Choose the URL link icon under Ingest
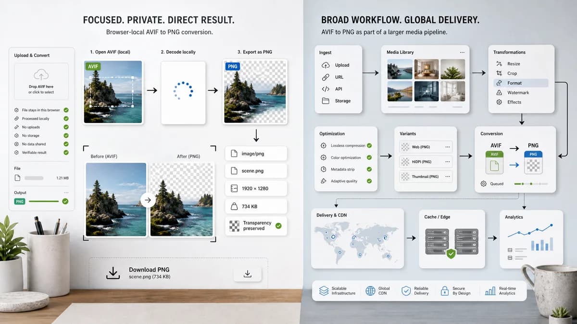Viewport: 577px width, 324px height. pyautogui.click(x=326, y=77)
